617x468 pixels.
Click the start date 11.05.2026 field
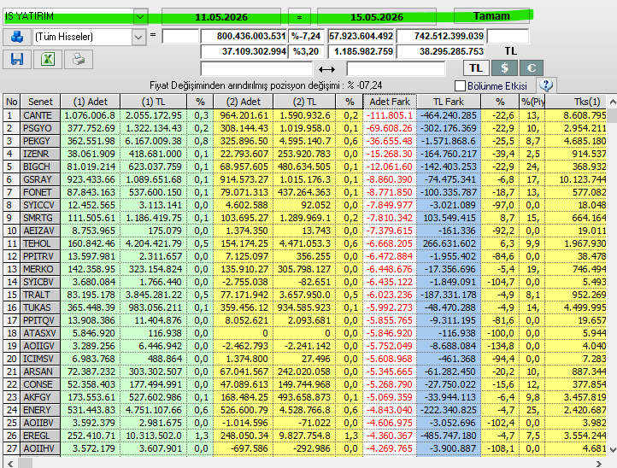click(221, 17)
